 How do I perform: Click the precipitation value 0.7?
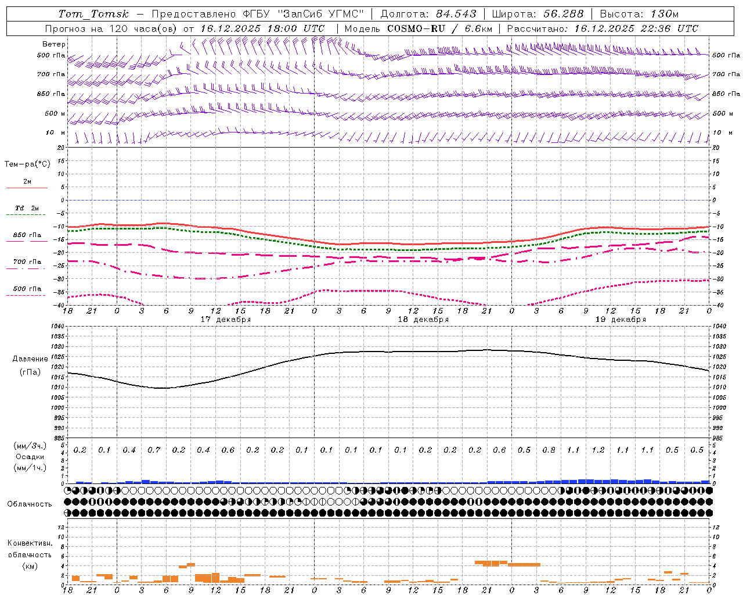154,450
